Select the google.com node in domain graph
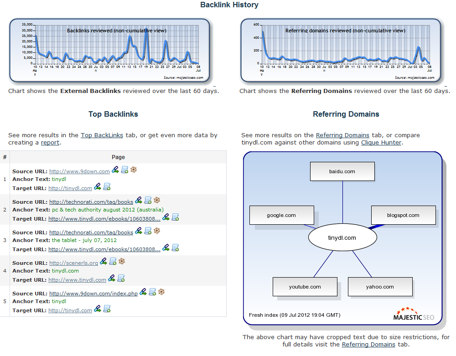The image size is (456, 356). 281,215
